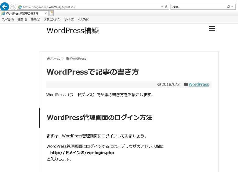
Task: Open a new blank tab
Action: 51,13
